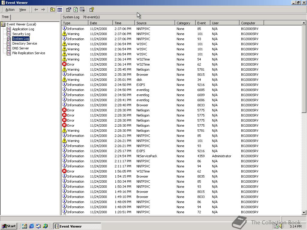Sort by the Type column header
The height and width of the screenshot is (230, 307).
point(75,23)
